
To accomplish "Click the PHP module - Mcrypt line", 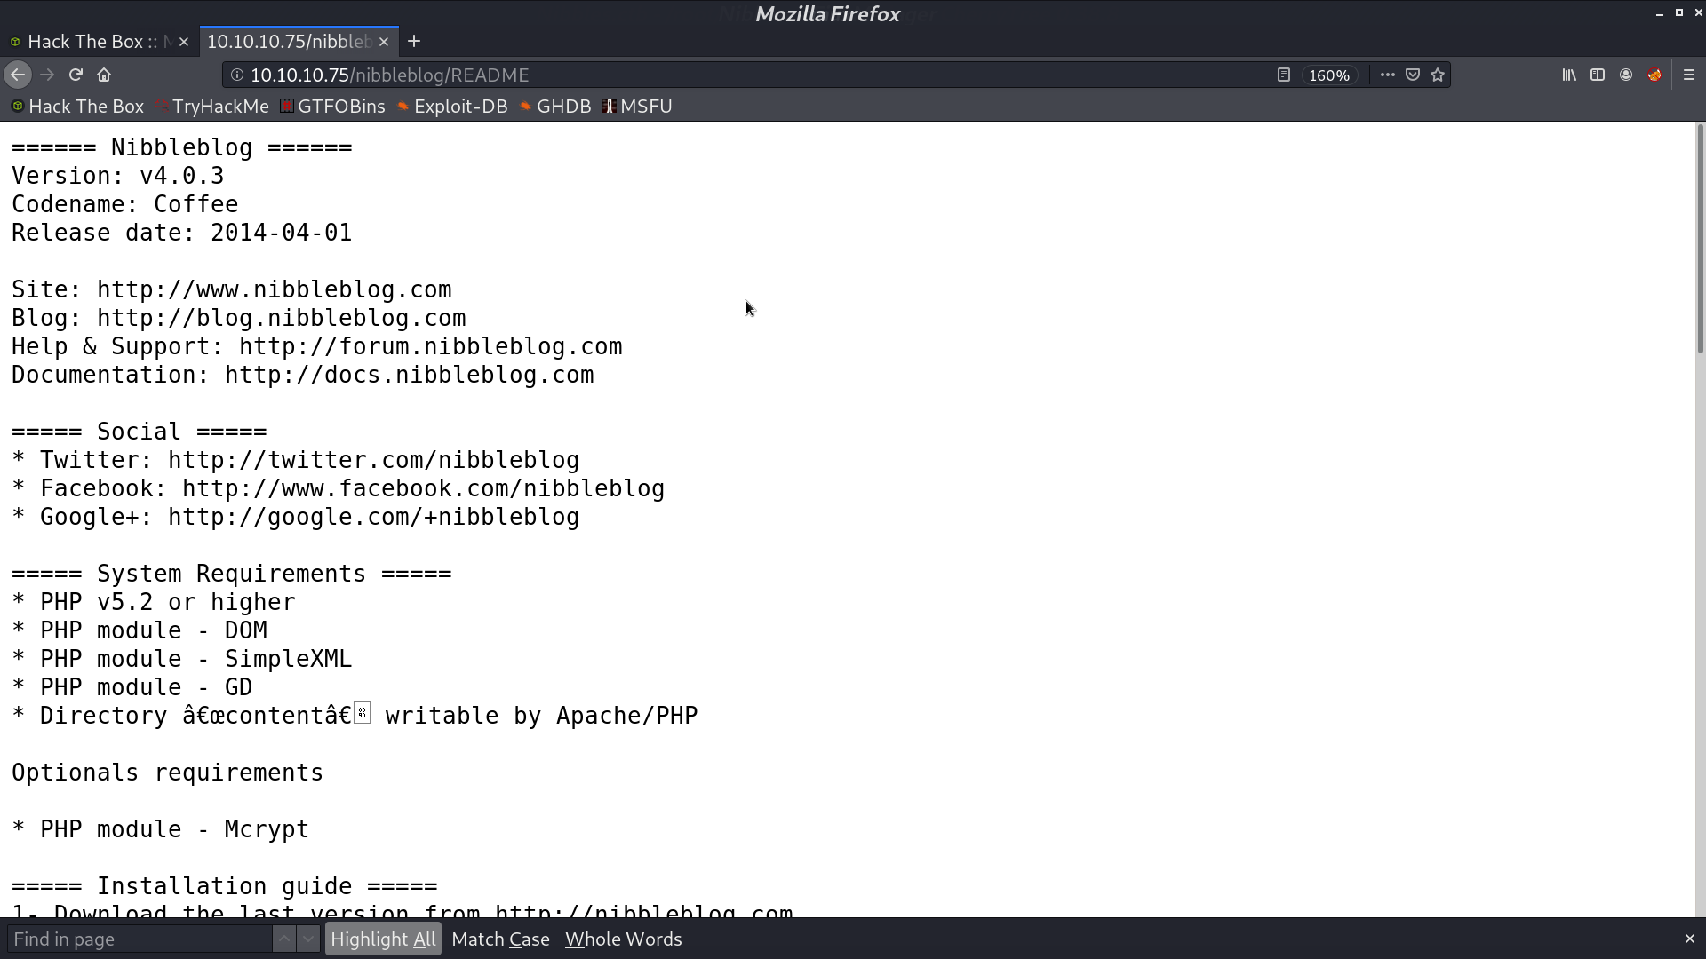I will click(x=161, y=829).
